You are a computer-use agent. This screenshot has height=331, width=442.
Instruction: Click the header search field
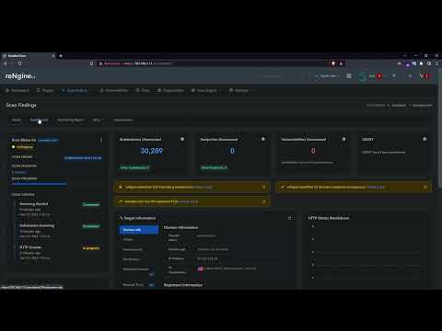(x=278, y=76)
